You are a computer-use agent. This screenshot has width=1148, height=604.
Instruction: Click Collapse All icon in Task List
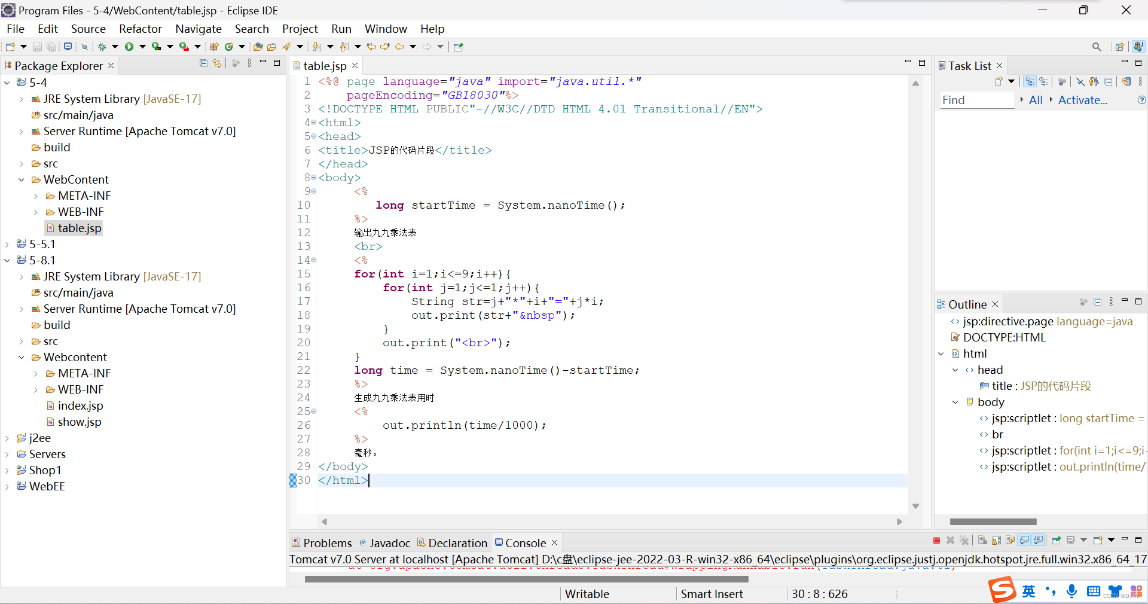[1108, 81]
